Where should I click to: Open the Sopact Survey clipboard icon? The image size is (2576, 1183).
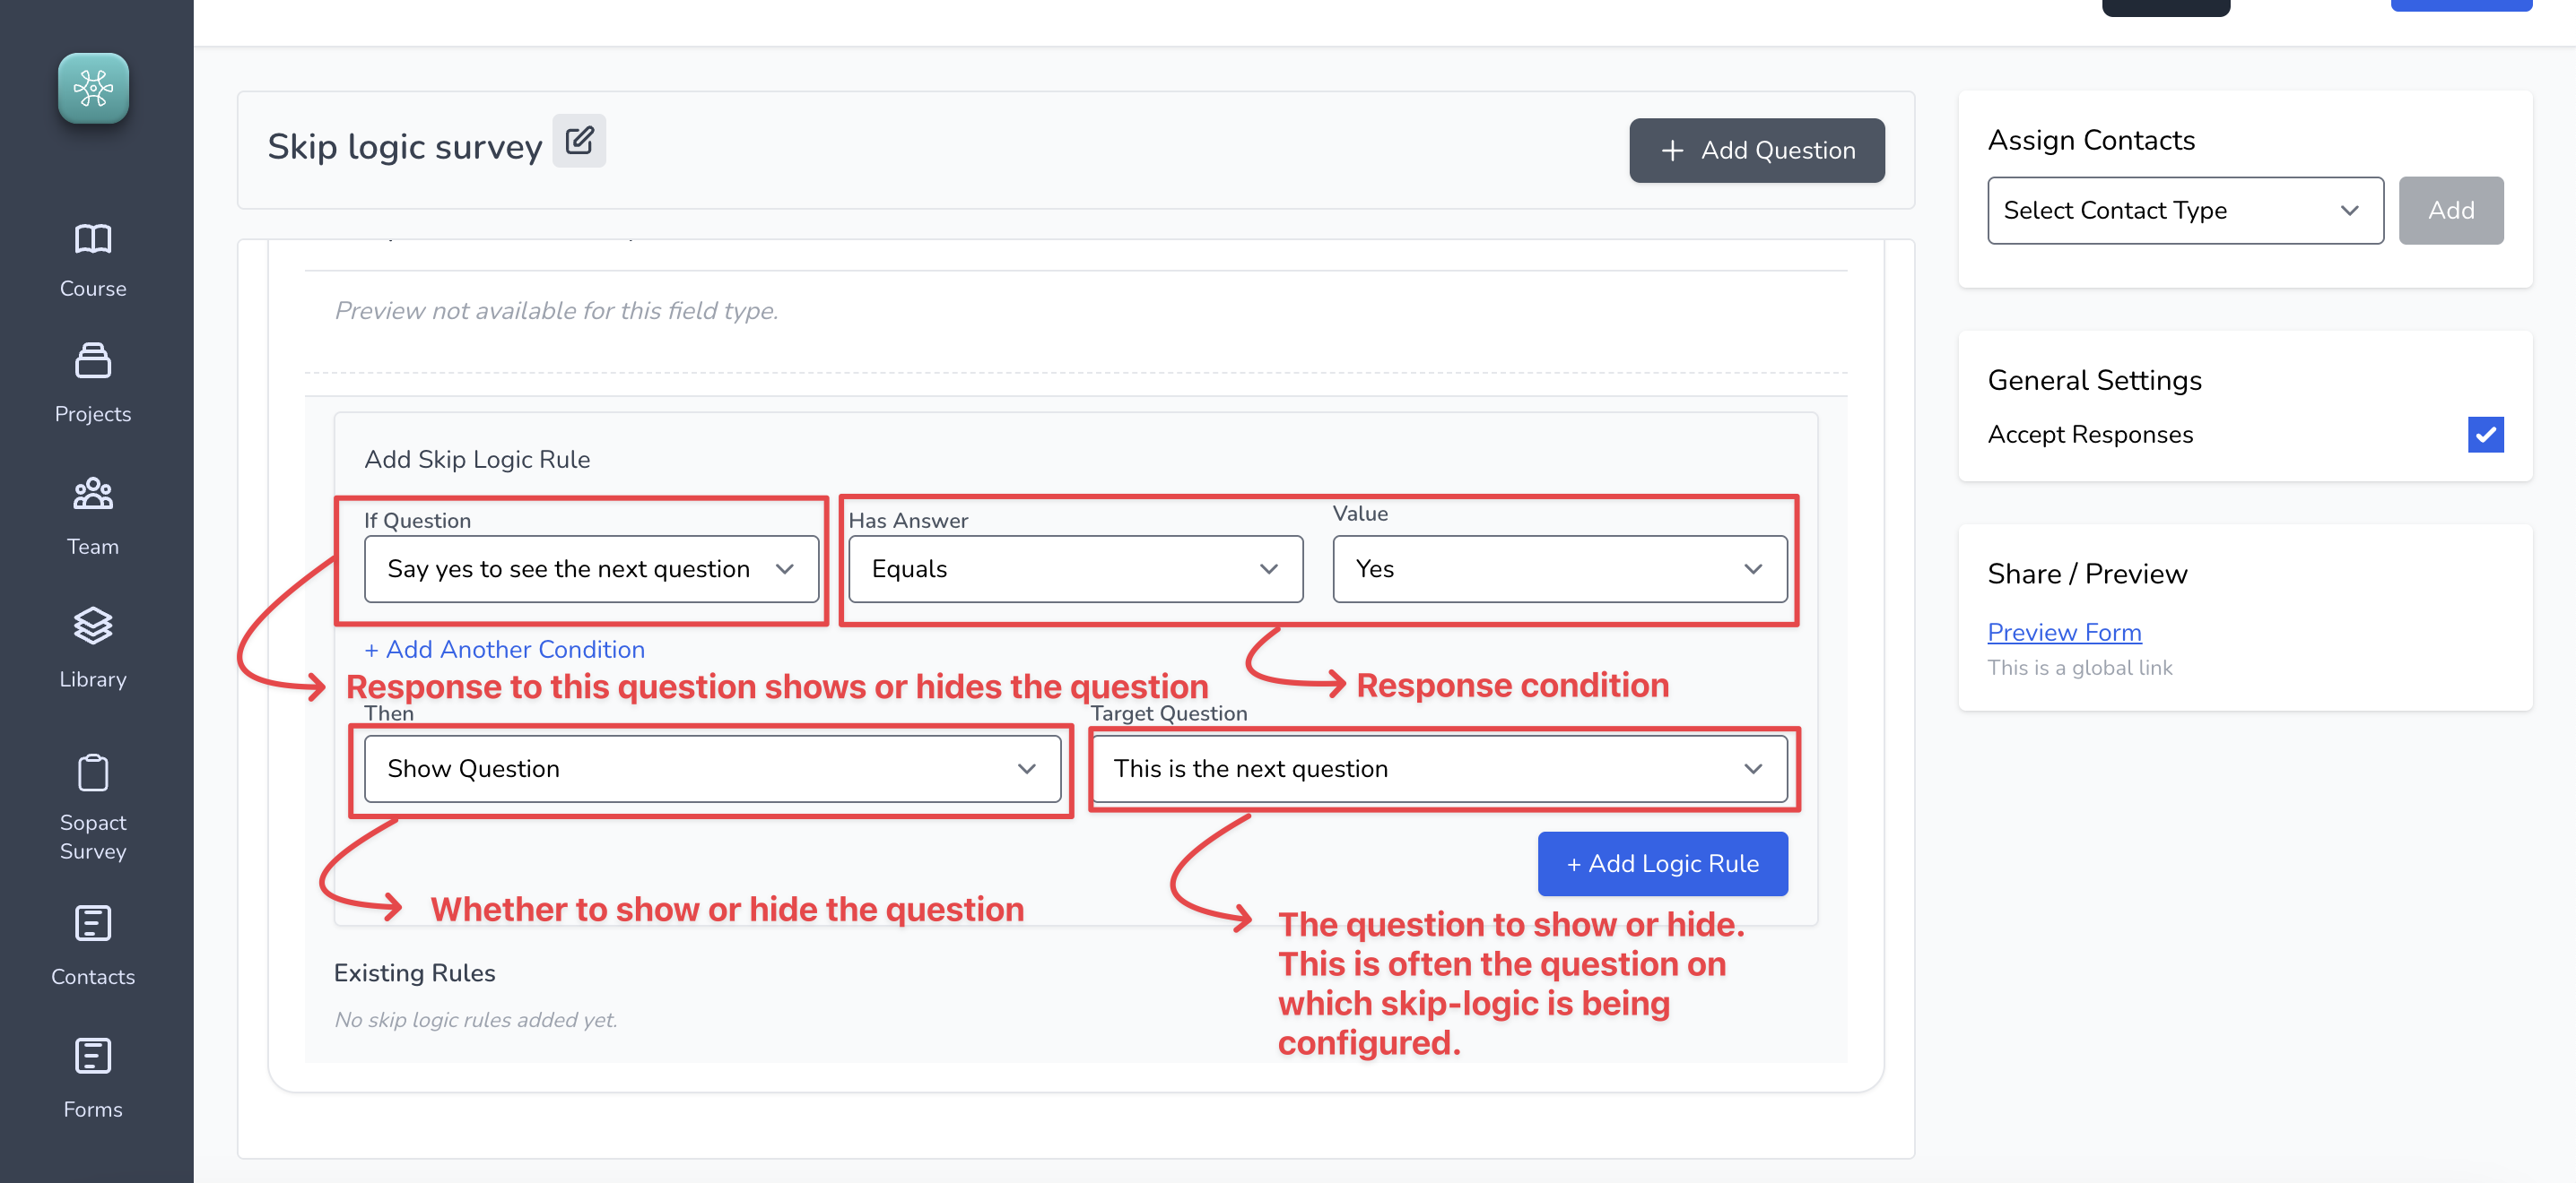tap(93, 773)
